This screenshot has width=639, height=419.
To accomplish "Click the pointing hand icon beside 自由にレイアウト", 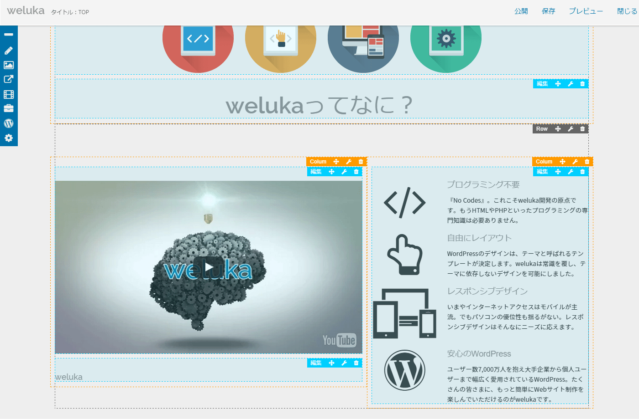I will tap(405, 255).
